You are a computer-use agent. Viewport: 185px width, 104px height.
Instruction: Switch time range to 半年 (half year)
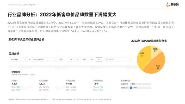tap(92, 59)
